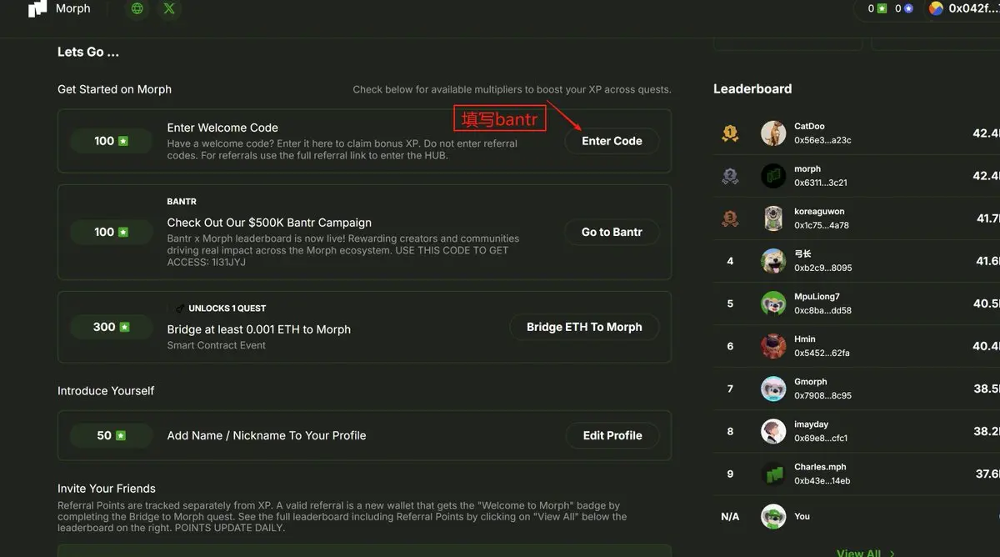Click the Go to Bantr button
Viewport: 1000px width, 557px height.
click(x=612, y=232)
